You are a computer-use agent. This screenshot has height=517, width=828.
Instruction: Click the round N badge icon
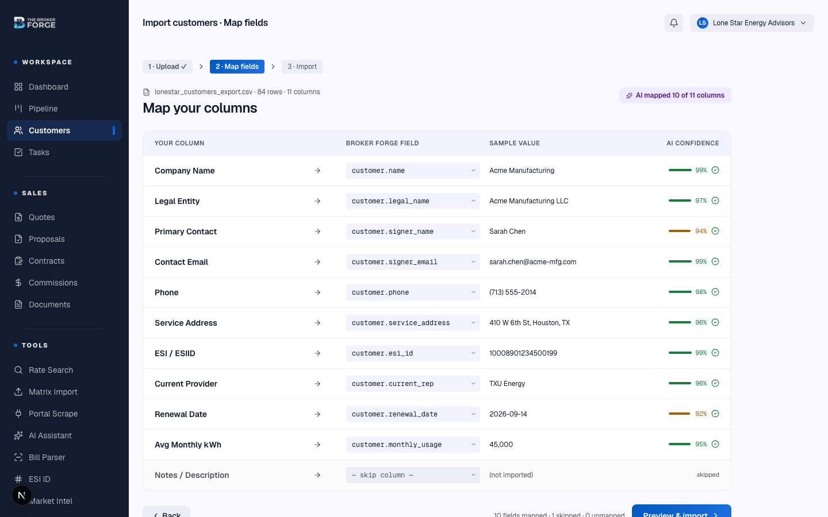pyautogui.click(x=21, y=495)
